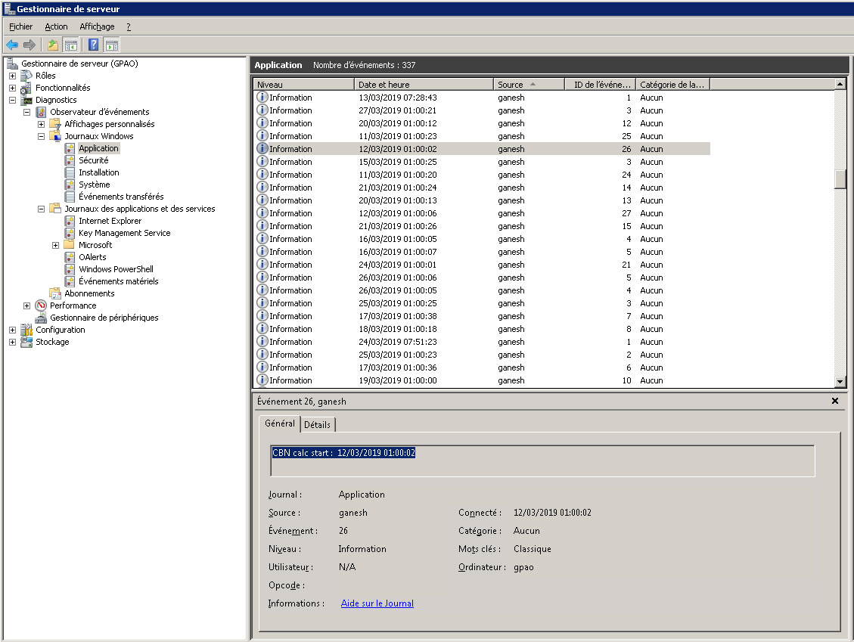Open the Système log in Journaux Windows
854x642 pixels.
[x=94, y=185]
